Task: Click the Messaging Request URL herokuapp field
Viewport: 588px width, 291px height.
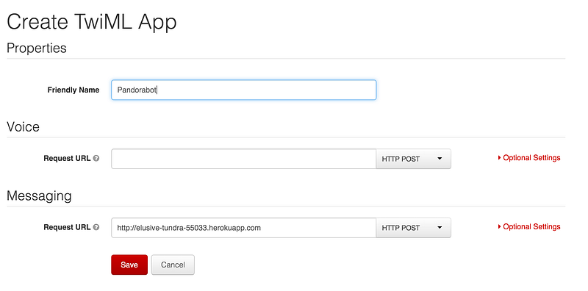Action: [244, 228]
